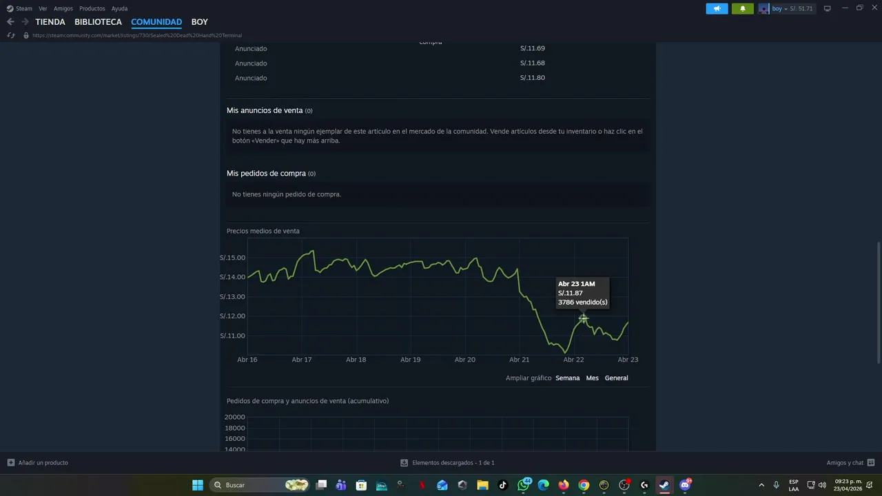Viewport: 882px width, 496px height.
Task: Open Microsoft Teams from taskbar
Action: click(341, 485)
